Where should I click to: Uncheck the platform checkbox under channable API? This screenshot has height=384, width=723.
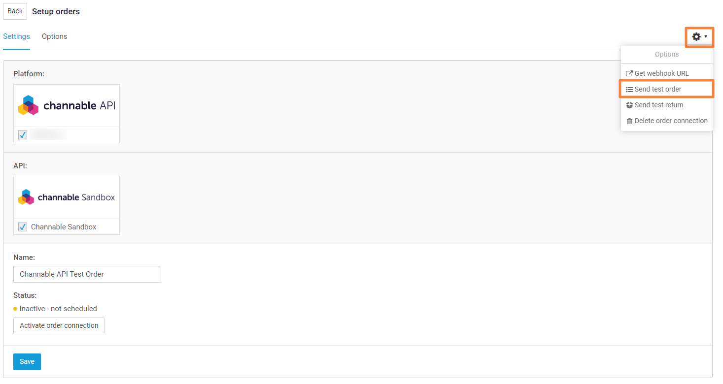(x=22, y=134)
